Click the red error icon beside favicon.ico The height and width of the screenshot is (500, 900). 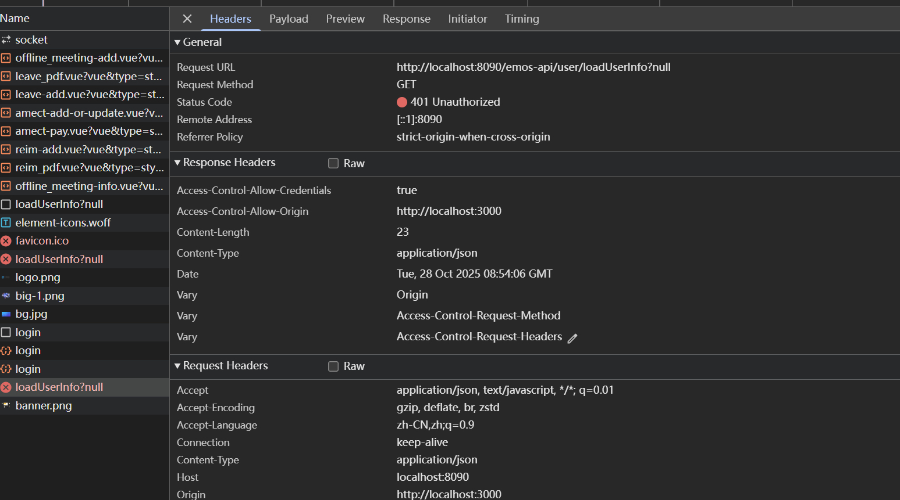point(6,241)
